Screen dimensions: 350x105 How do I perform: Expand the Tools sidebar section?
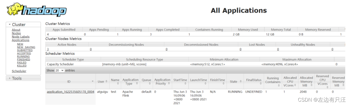click(x=23, y=78)
